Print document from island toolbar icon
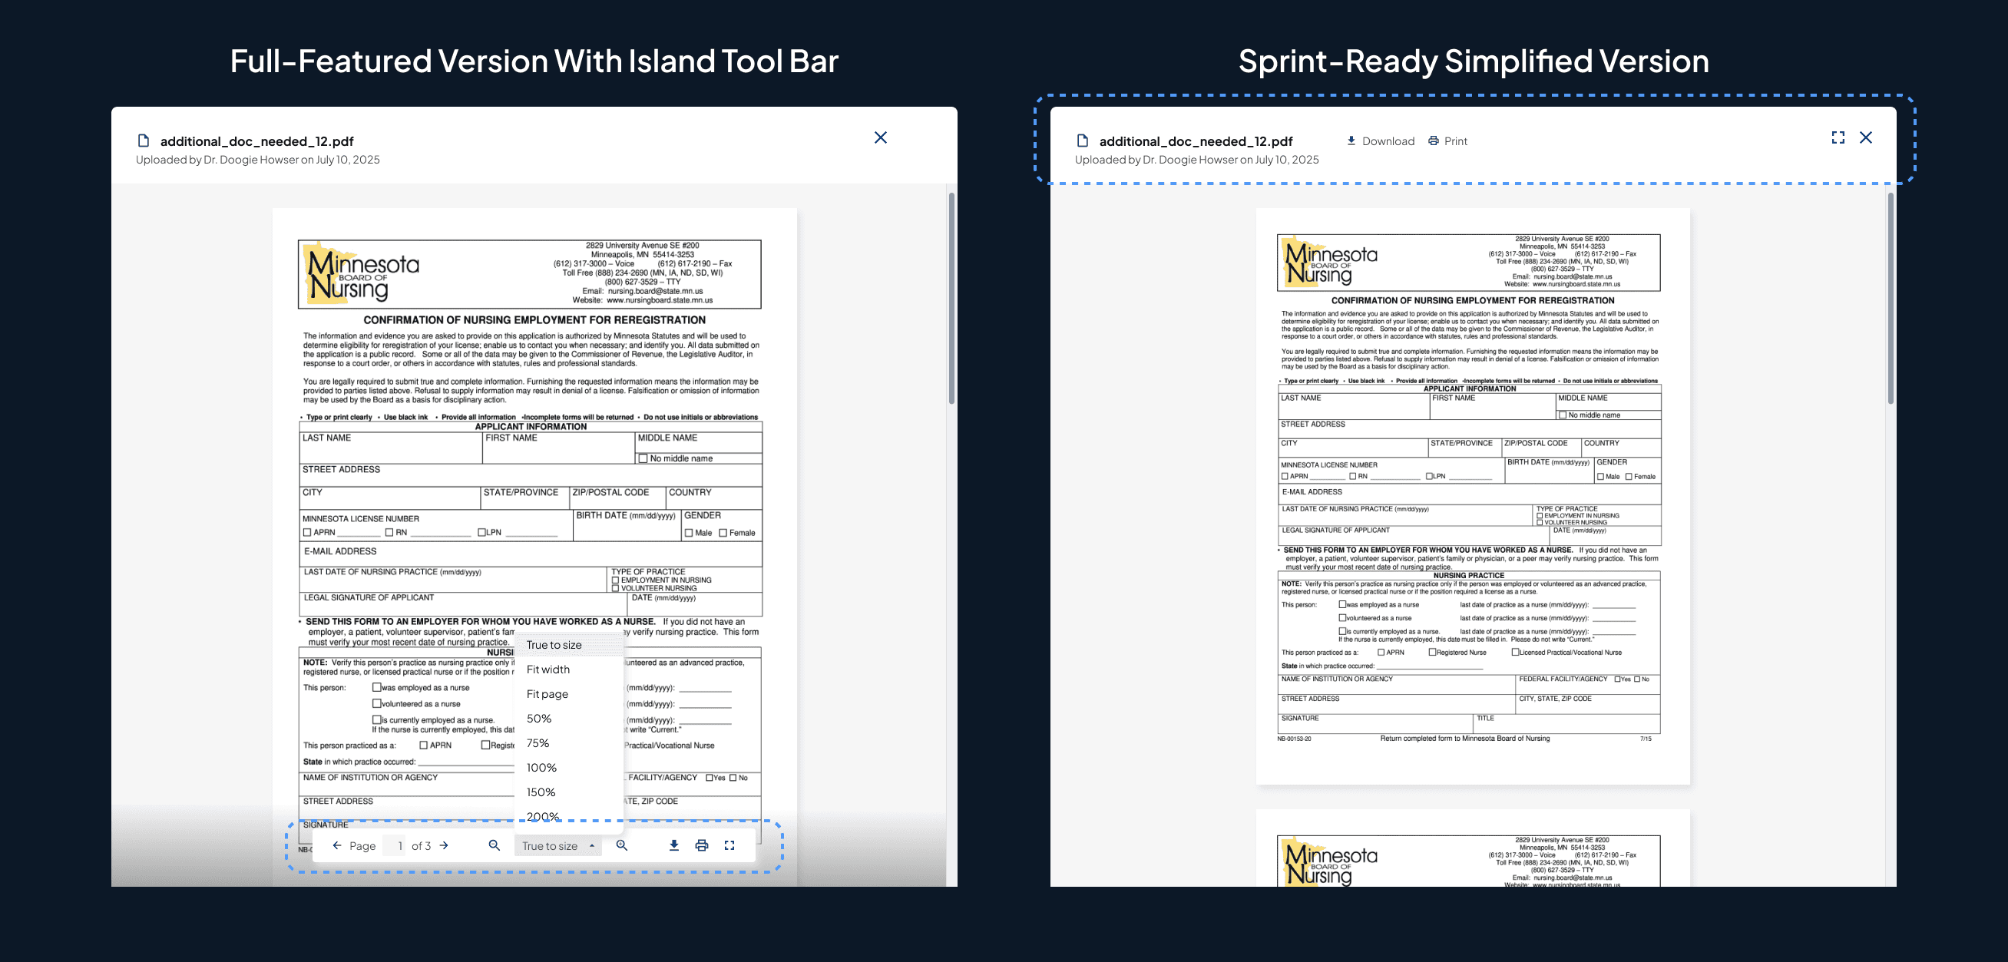 (x=702, y=845)
